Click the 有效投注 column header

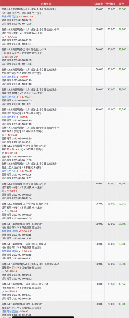pyautogui.click(x=110, y=3)
